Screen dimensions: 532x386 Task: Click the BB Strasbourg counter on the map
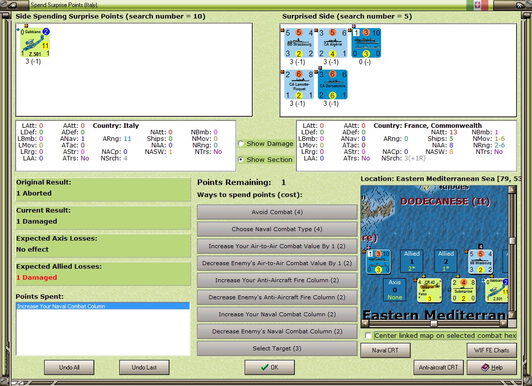[480, 262]
